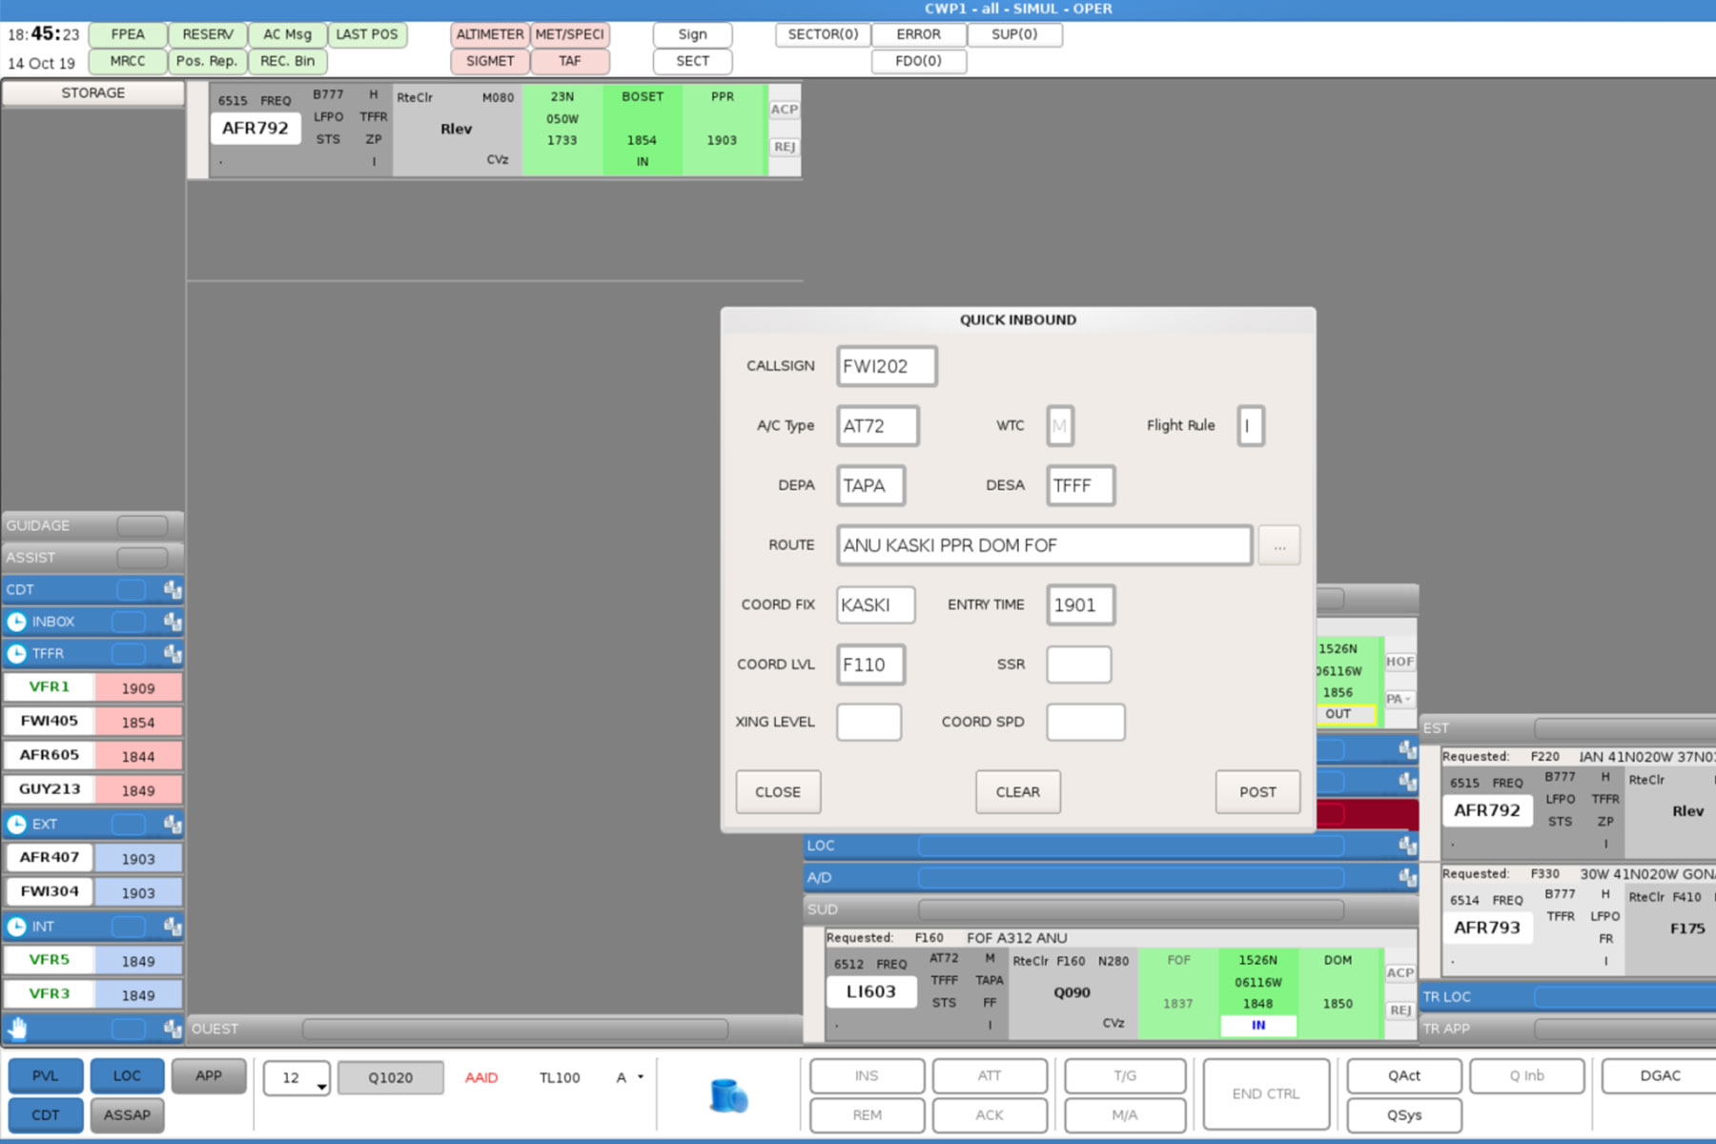
Task: Click the LI603 callsign on strip
Action: click(871, 992)
